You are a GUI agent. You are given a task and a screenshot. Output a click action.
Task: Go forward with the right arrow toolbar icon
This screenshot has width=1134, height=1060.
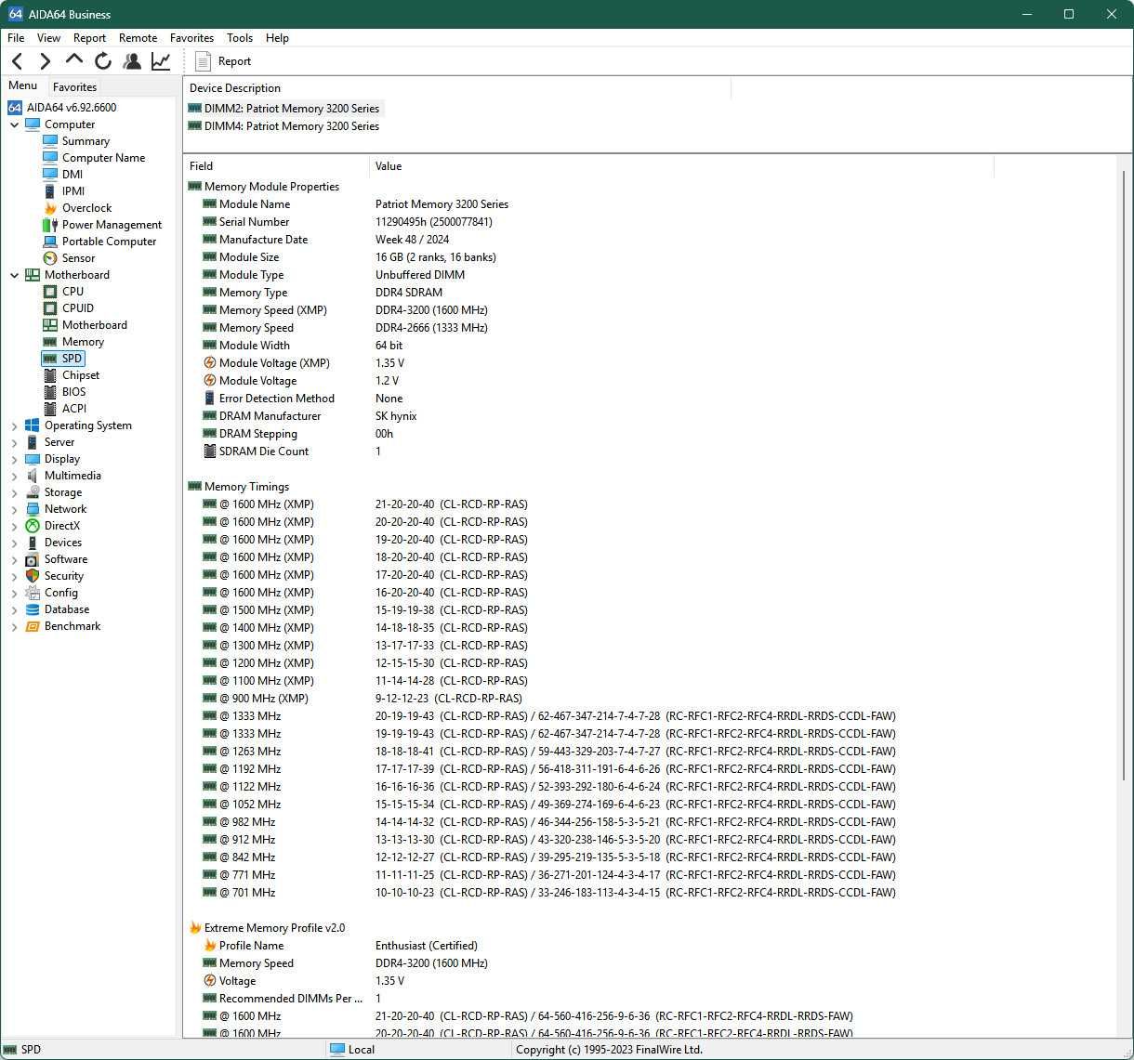(x=45, y=61)
